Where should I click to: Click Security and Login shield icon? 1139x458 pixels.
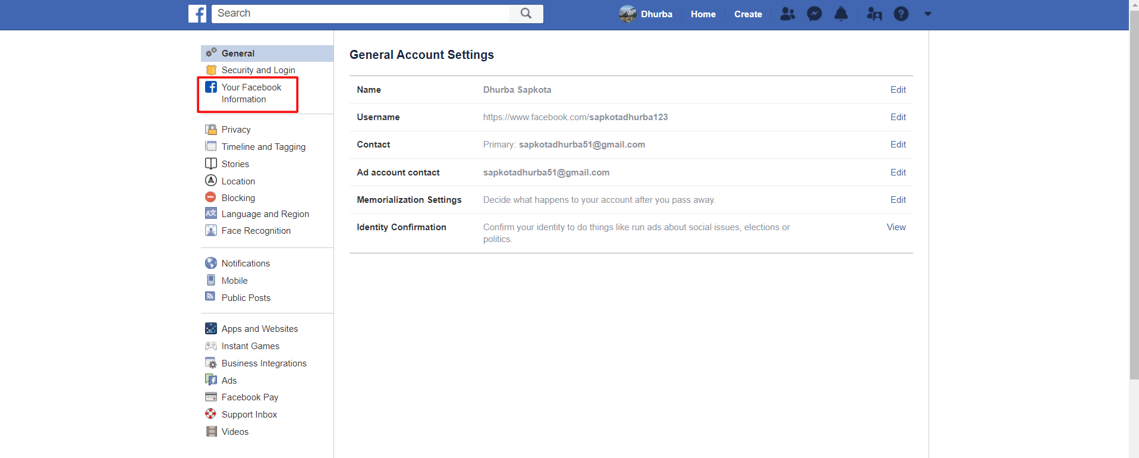[x=211, y=70]
